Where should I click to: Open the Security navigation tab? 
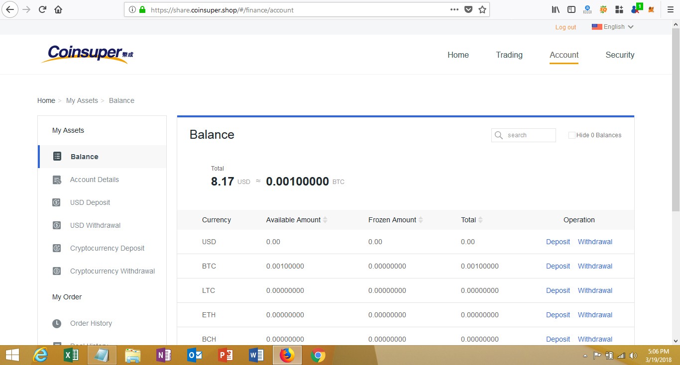coord(620,55)
